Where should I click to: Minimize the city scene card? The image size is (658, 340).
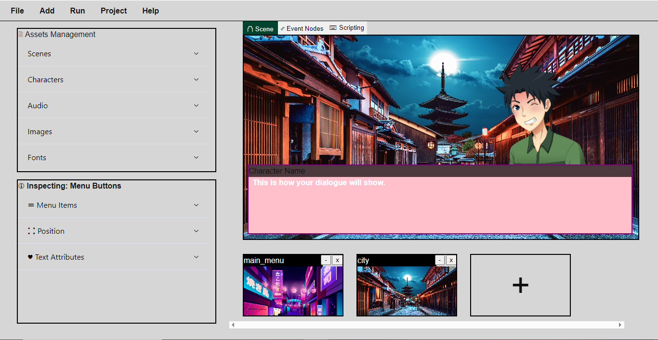[440, 260]
